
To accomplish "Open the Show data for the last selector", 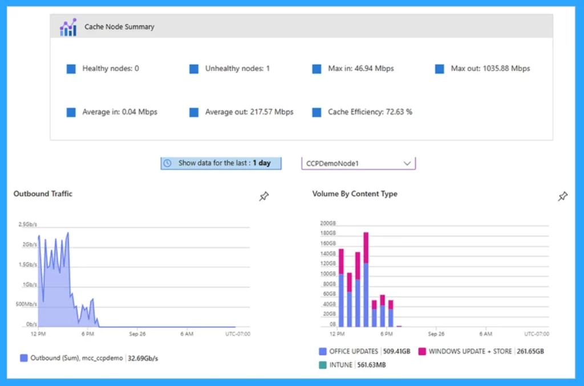I will pos(221,163).
